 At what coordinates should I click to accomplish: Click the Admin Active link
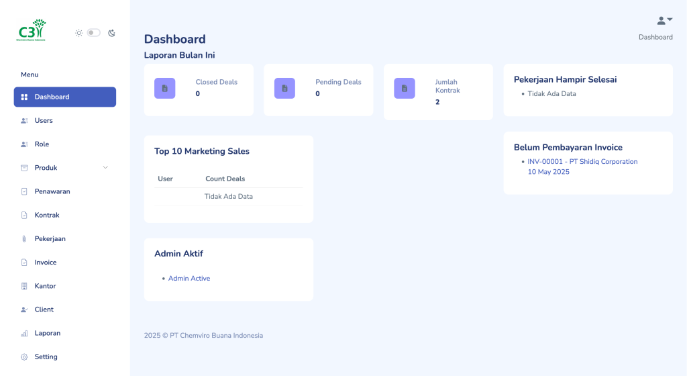pyautogui.click(x=189, y=279)
